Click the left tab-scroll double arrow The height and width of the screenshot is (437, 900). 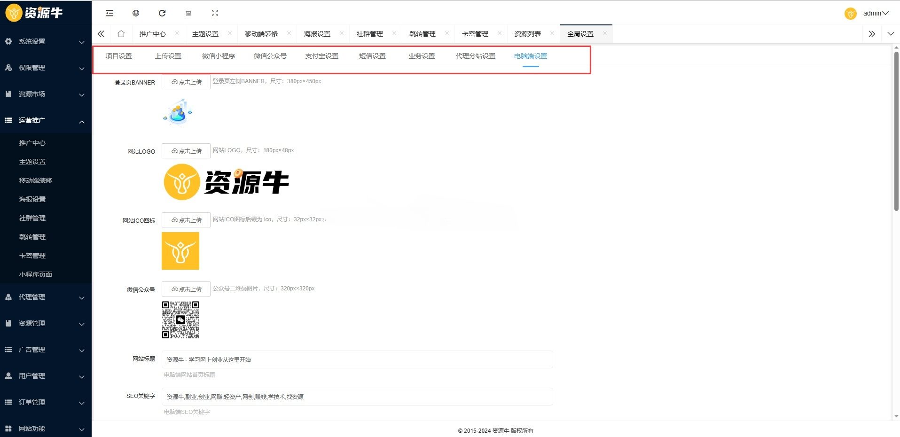point(101,33)
